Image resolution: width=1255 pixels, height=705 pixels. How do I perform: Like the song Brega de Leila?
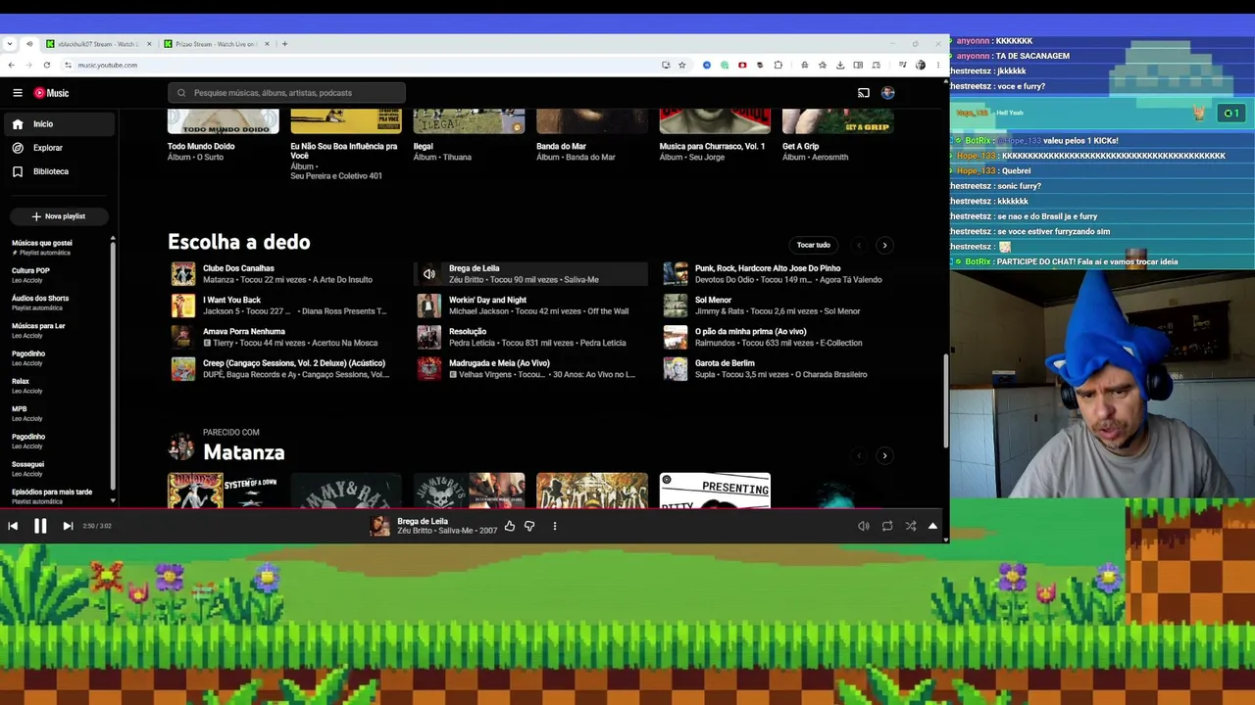coord(510,526)
